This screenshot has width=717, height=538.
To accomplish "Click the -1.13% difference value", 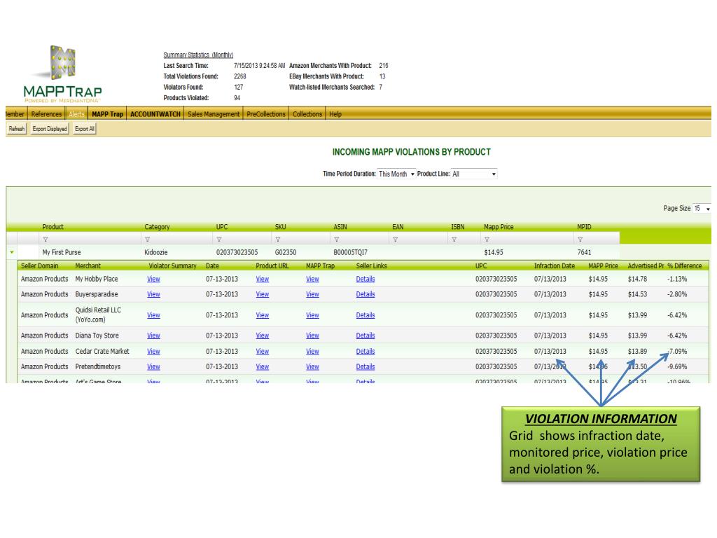I will (x=677, y=279).
